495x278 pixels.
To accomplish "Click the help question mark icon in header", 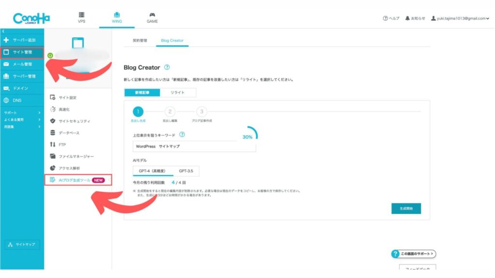I will click(385, 18).
